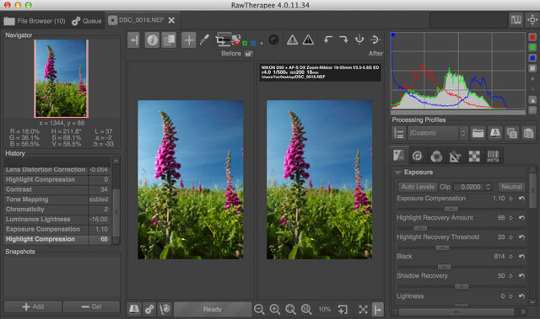Toggle luminance histogram display
540x319 pixels.
[x=532, y=68]
